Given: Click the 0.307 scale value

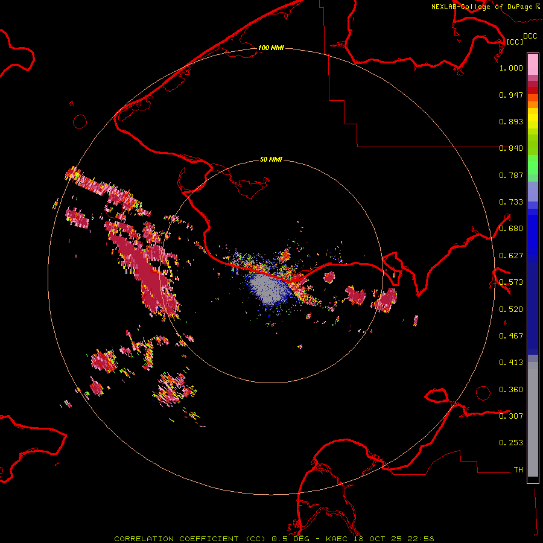Looking at the screenshot, I should click(x=511, y=416).
